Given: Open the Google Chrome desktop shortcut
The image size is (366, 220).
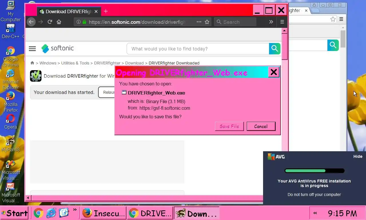Looking at the screenshot, I should click(x=11, y=57).
